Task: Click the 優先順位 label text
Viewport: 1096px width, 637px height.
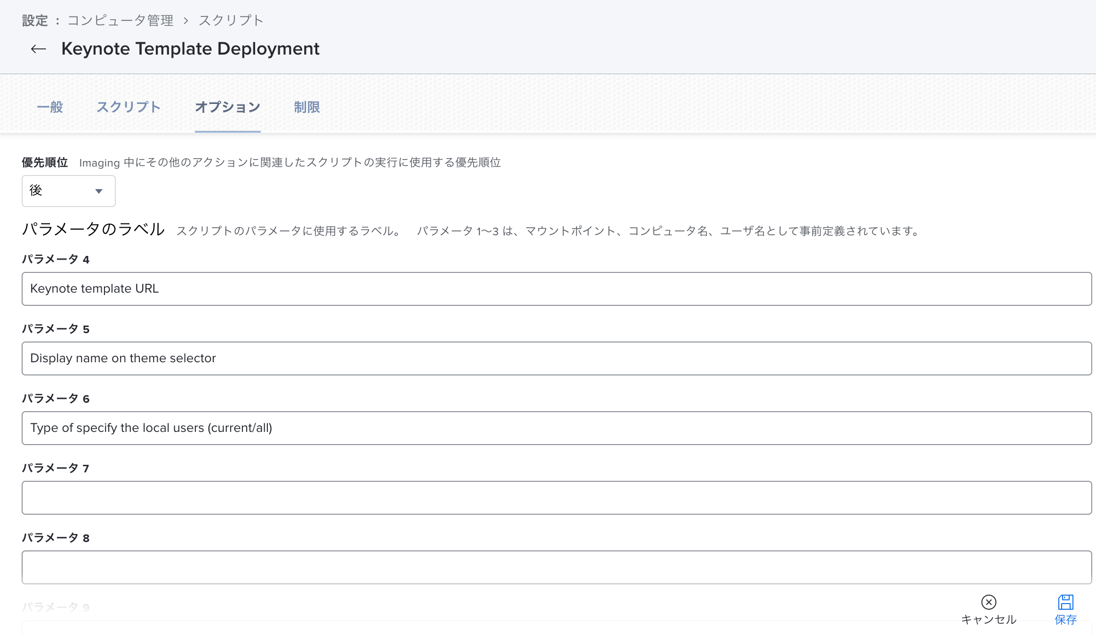Action: (45, 163)
